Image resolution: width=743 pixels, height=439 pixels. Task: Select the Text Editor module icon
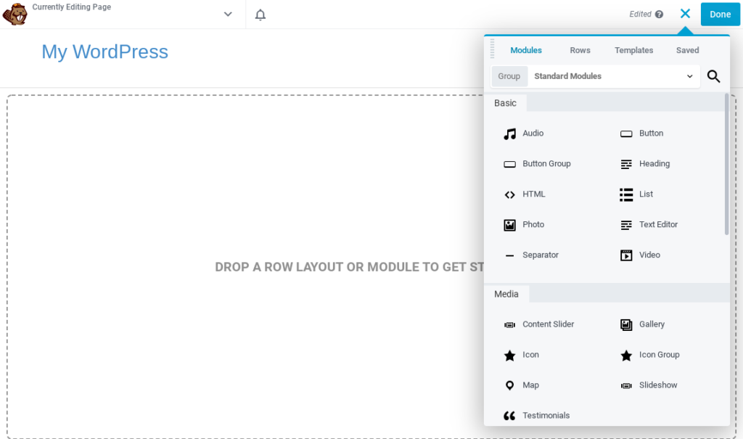point(626,225)
